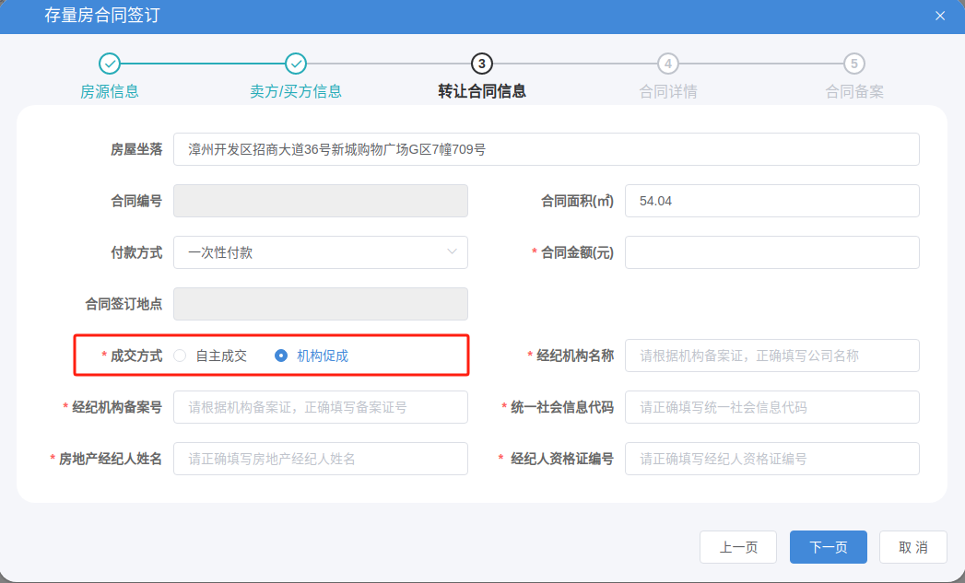Open the 付款方式 dropdown
This screenshot has height=583, width=965.
point(321,252)
